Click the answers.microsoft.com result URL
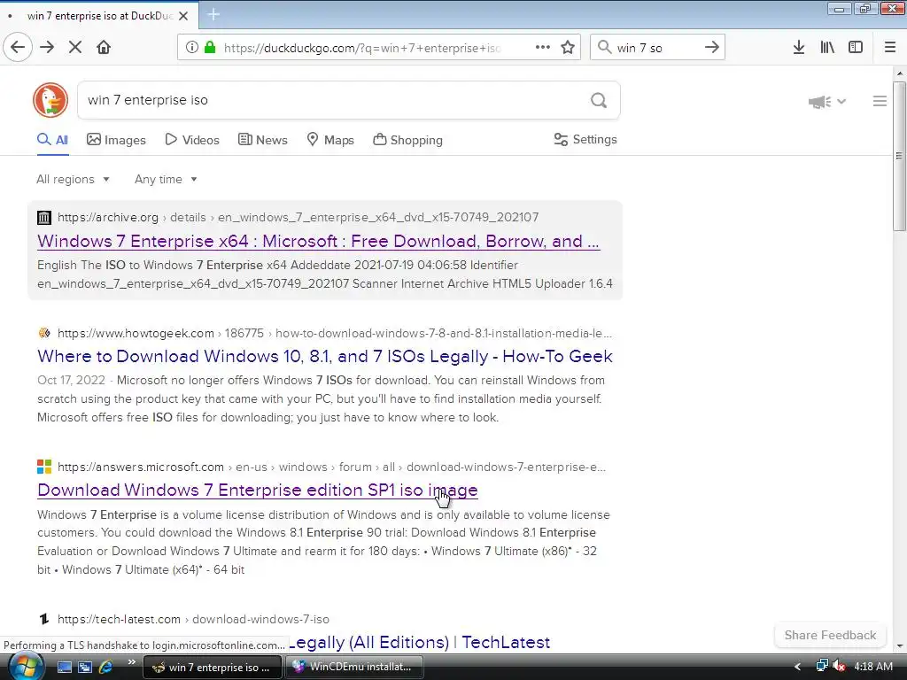This screenshot has width=907, height=680. pyautogui.click(x=331, y=467)
